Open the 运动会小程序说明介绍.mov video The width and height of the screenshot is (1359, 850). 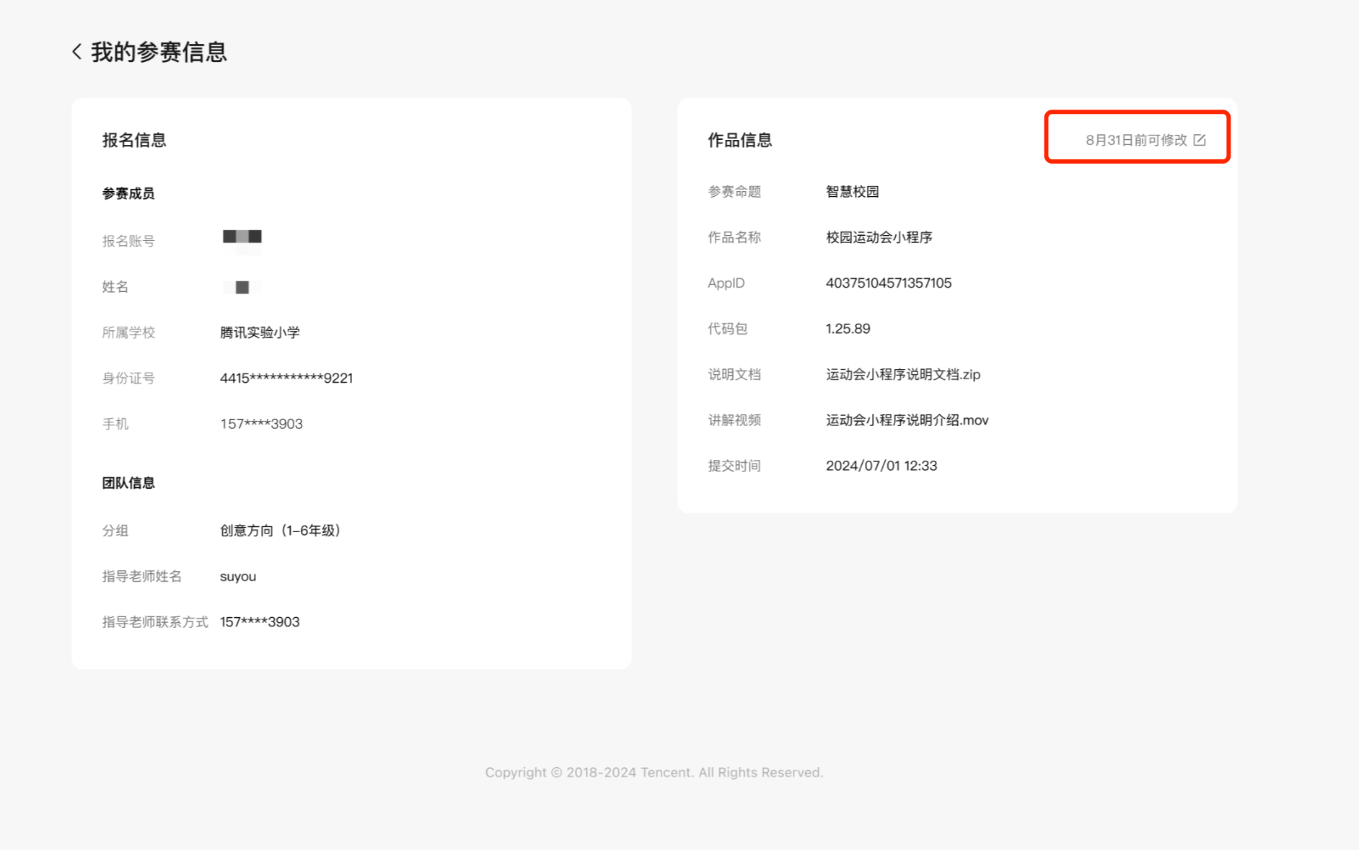(x=907, y=420)
